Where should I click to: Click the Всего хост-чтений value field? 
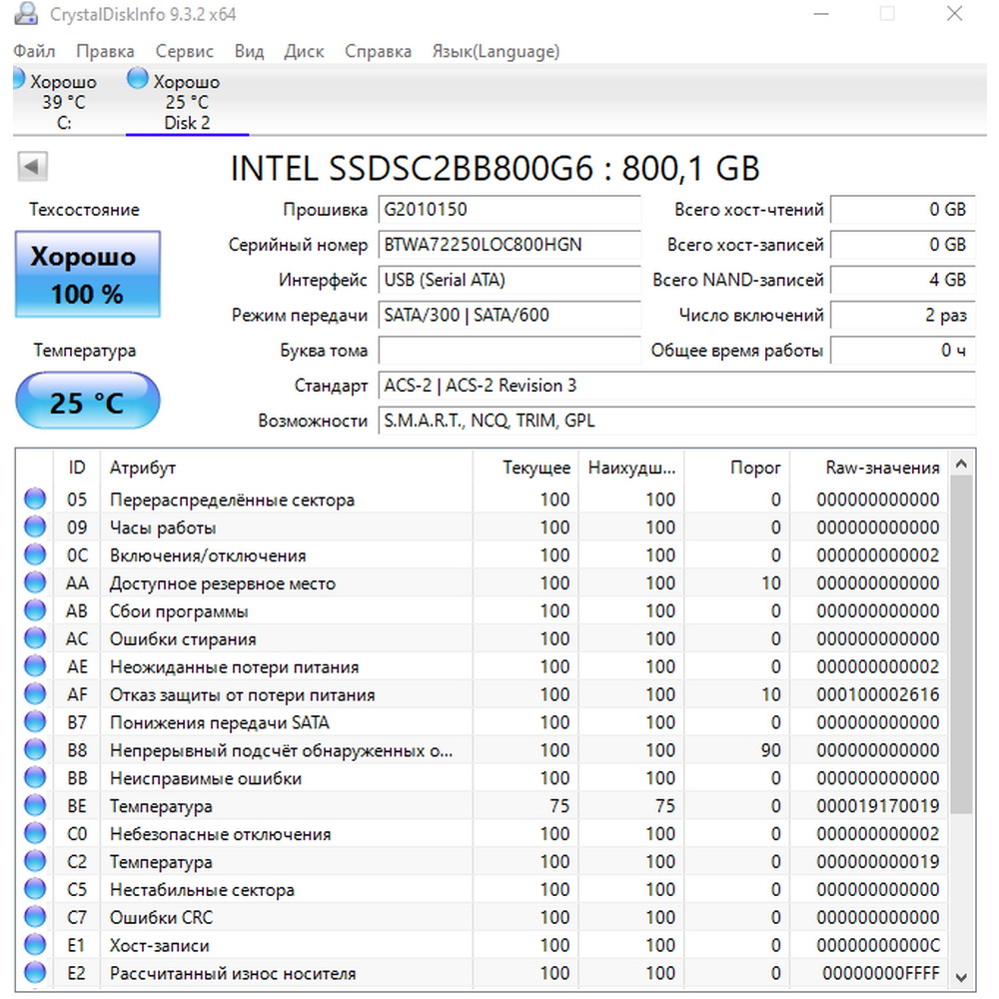click(903, 210)
